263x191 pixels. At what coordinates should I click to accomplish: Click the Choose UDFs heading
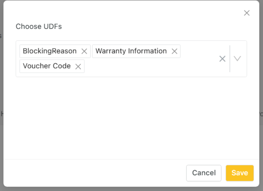point(39,27)
